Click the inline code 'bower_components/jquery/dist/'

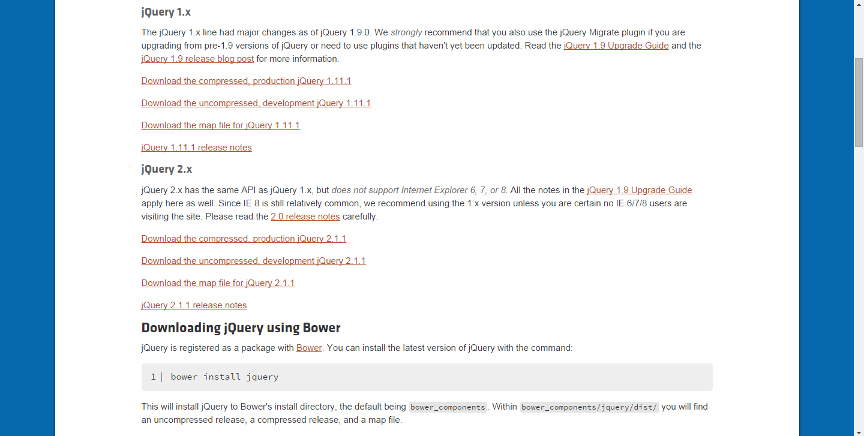click(590, 407)
